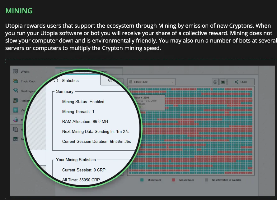
Task: Click the 'Mining Status: Enabled' line
Action: [83, 102]
